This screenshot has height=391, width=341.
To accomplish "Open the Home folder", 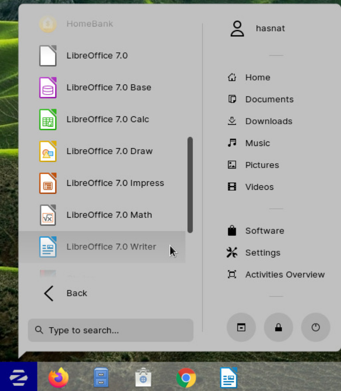I will [248, 77].
